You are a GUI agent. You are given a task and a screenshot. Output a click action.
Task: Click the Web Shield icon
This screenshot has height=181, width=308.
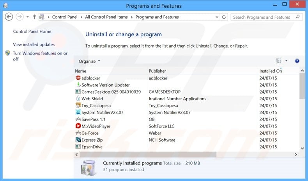point(78,98)
